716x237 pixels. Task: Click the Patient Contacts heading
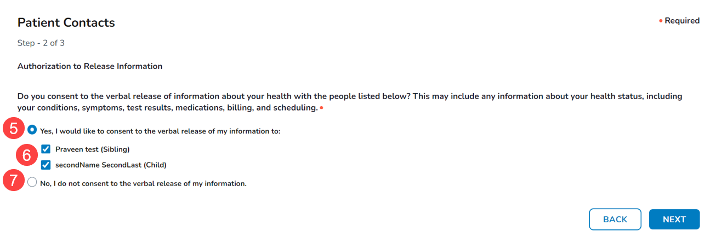[66, 22]
